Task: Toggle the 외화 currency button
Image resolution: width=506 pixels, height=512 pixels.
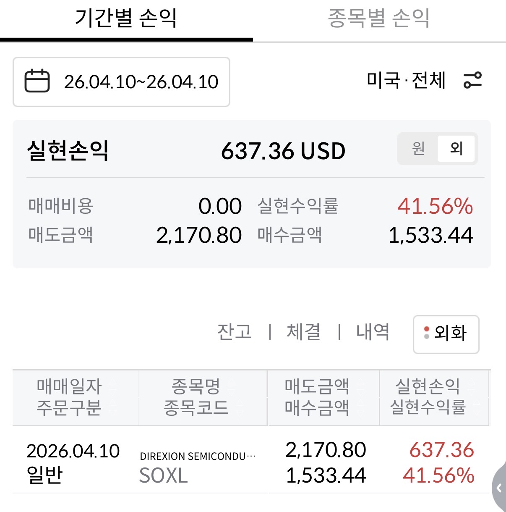Action: point(446,334)
